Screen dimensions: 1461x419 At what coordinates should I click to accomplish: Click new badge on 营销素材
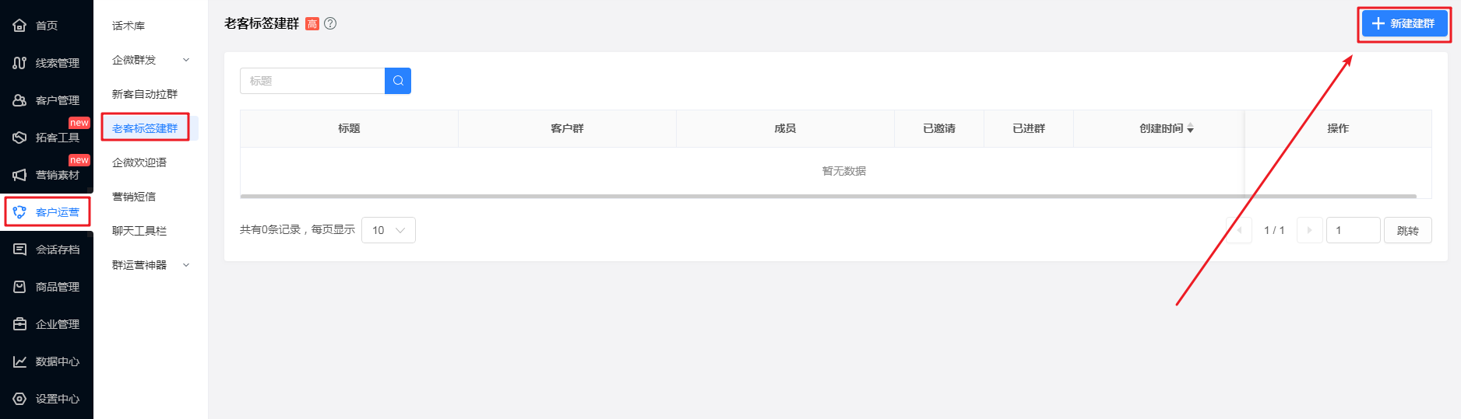pyautogui.click(x=79, y=160)
